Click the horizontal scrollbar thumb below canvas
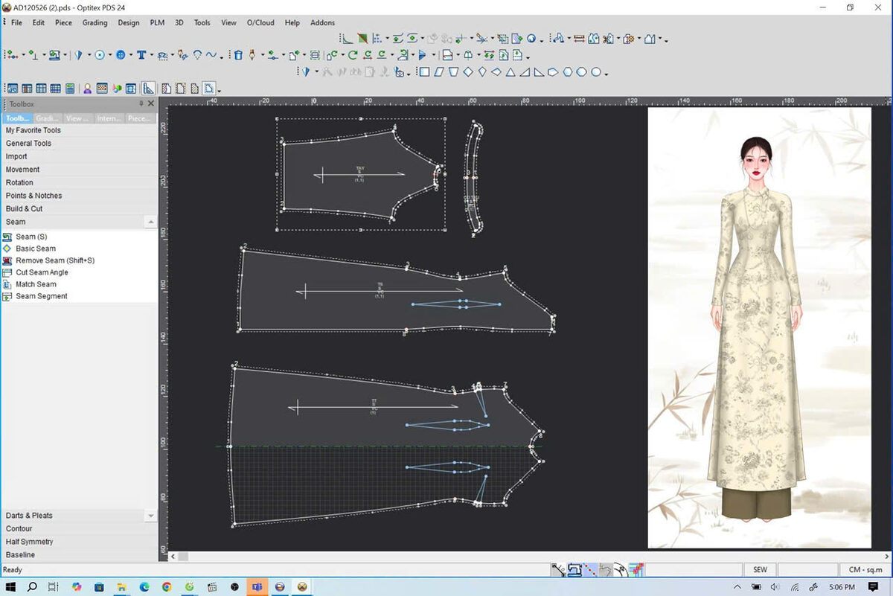Screen dimensions: 893x596 [183, 556]
